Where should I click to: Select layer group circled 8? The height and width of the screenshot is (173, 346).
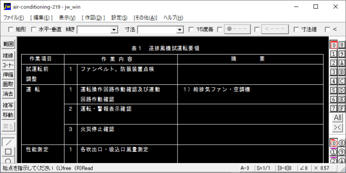(x=342, y=143)
